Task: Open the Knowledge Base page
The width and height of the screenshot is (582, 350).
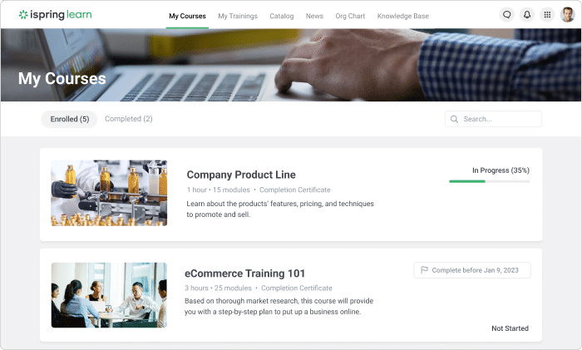Action: coord(402,16)
